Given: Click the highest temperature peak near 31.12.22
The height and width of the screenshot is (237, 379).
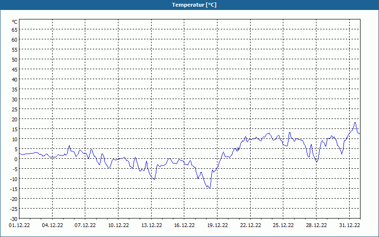Looking at the screenshot, I should click(x=355, y=123).
